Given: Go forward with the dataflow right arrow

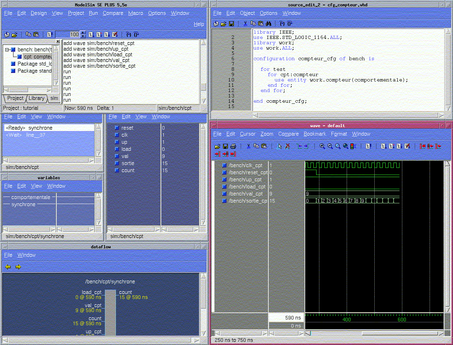Looking at the screenshot, I should click(x=18, y=267).
